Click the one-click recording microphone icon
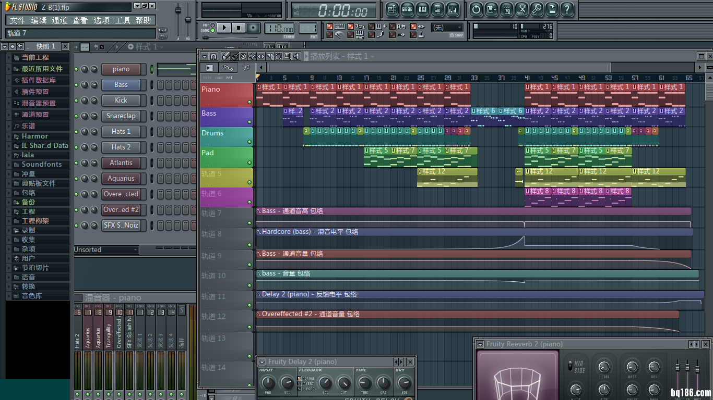Image resolution: width=713 pixels, height=400 pixels. [537, 9]
